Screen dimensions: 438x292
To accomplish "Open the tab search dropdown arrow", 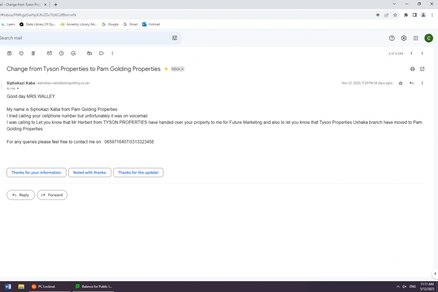I will pos(394,4).
